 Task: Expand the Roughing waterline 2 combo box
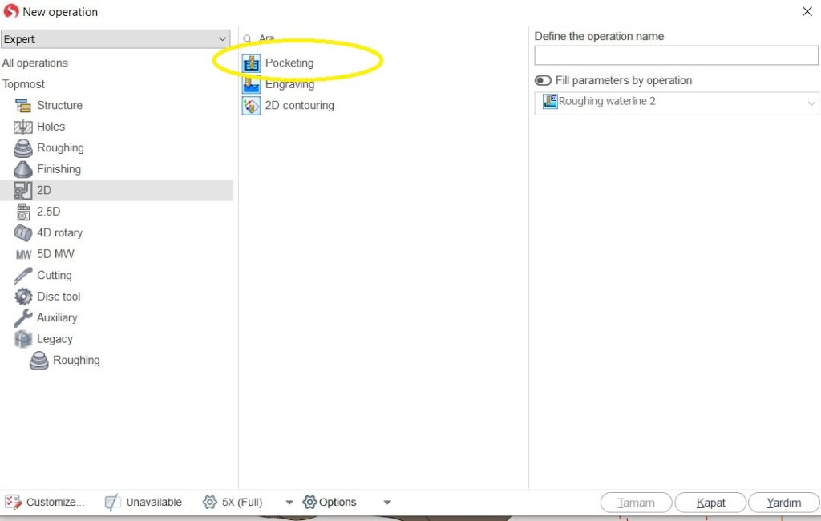pyautogui.click(x=811, y=103)
